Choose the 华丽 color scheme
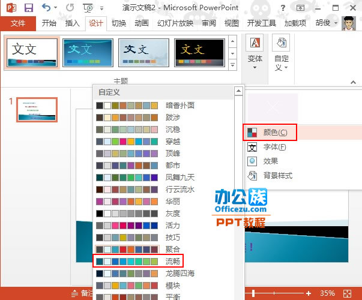This screenshot has height=300, width=362. (163, 202)
